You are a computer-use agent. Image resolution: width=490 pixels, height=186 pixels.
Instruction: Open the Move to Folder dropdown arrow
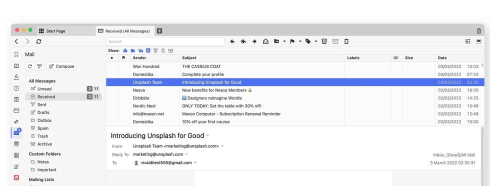pyautogui.click(x=284, y=41)
